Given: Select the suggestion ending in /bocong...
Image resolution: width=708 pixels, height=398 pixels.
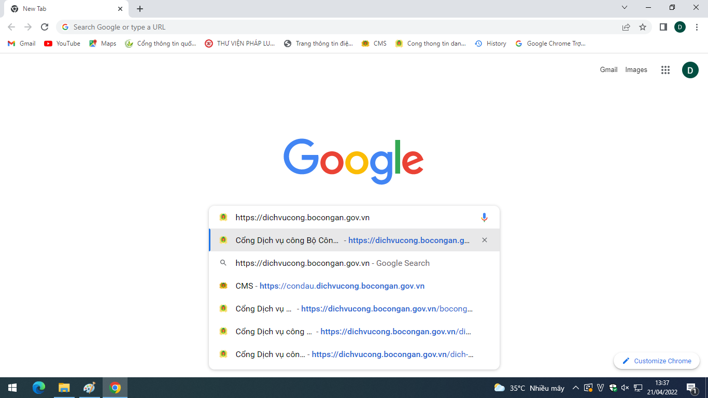Looking at the screenshot, I should point(354,308).
